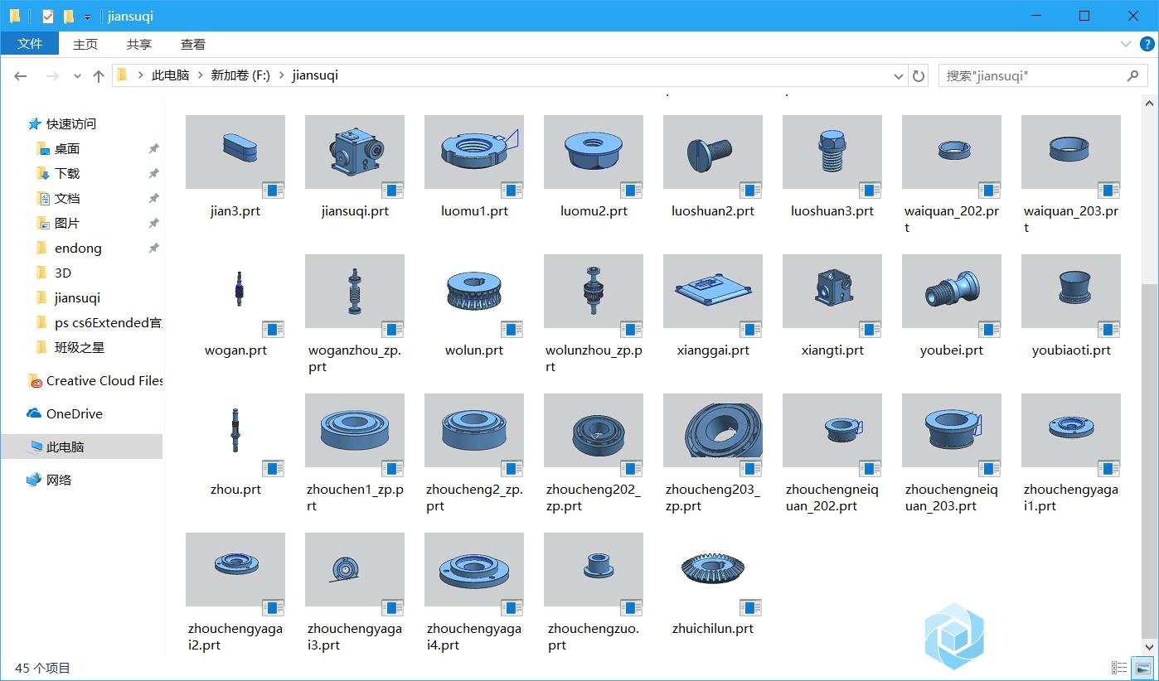Switch to the 查看 ribbon tab
The width and height of the screenshot is (1159, 681).
pos(193,44)
